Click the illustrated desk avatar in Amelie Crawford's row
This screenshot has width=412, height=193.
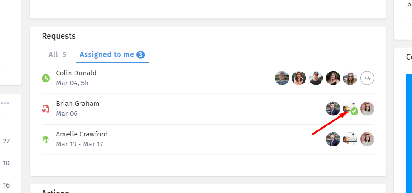coord(350,139)
